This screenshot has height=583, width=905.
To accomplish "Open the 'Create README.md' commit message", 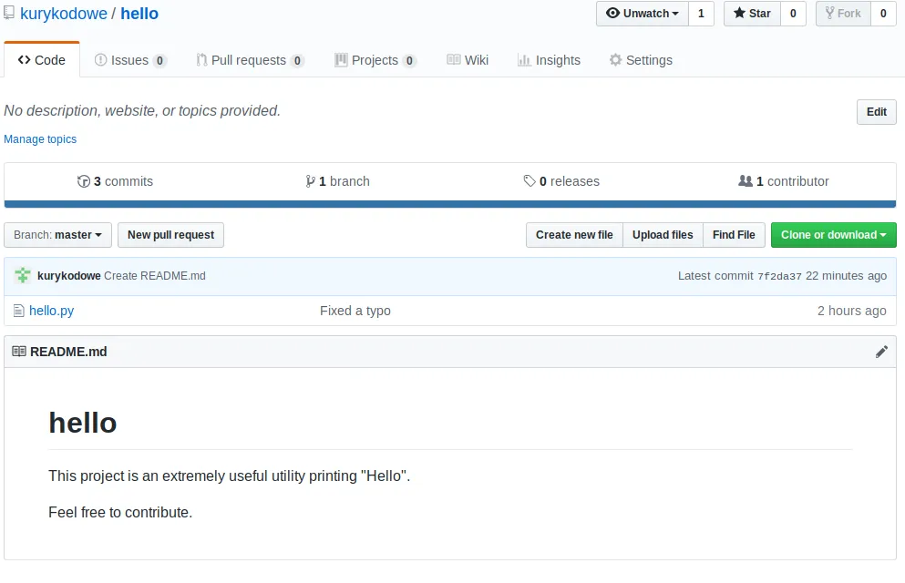I will point(155,276).
